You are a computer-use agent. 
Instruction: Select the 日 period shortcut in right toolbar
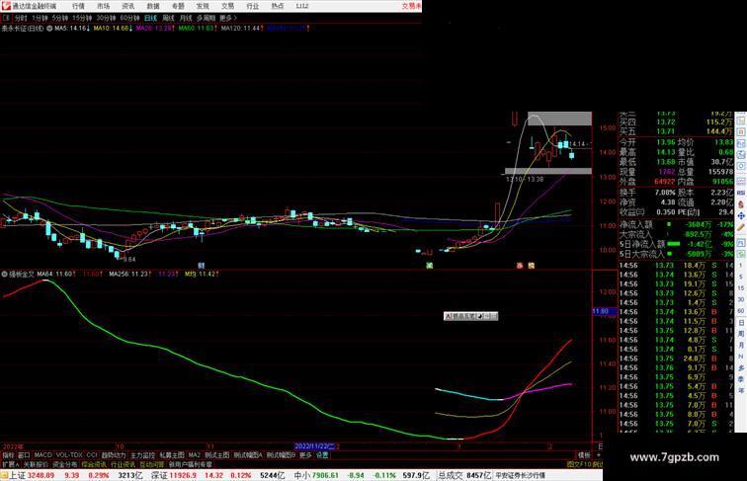pyautogui.click(x=741, y=323)
